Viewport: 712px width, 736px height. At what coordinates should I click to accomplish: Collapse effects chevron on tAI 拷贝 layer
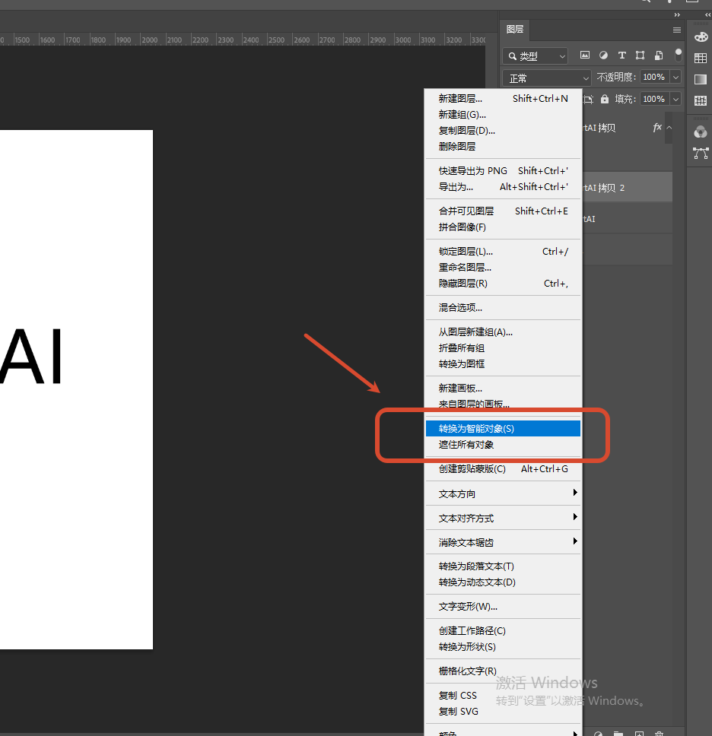[x=669, y=128]
